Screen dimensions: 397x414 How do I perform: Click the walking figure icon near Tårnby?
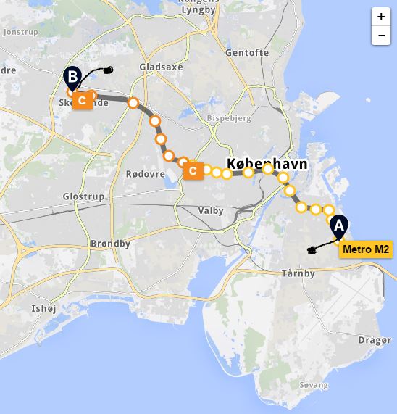(312, 250)
